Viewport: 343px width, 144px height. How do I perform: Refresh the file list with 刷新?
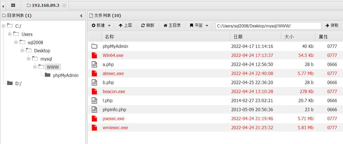[x=148, y=25]
